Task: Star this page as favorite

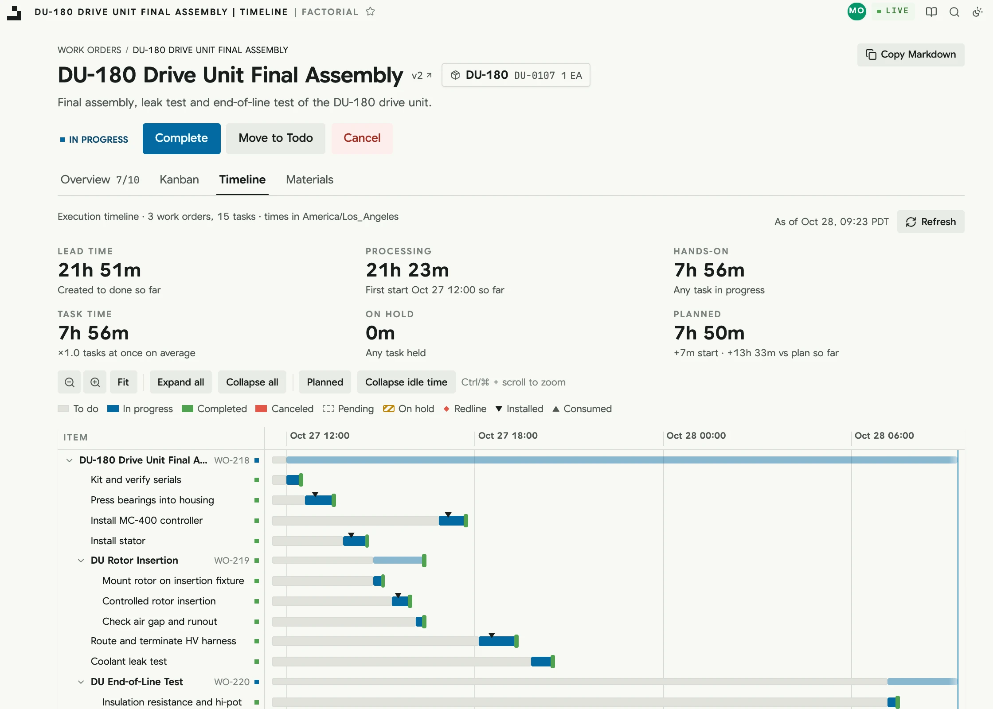Action: pyautogui.click(x=371, y=12)
